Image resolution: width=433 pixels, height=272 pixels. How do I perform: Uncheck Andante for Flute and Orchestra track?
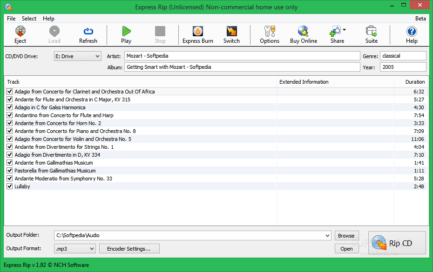[10, 100]
